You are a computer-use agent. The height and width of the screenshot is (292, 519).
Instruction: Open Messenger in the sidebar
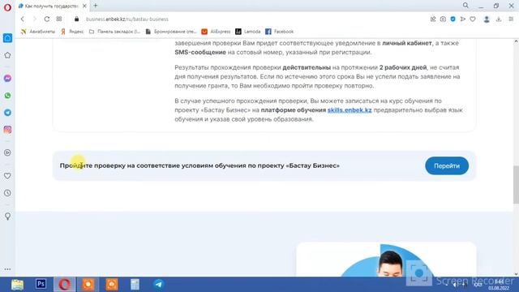click(x=7, y=78)
